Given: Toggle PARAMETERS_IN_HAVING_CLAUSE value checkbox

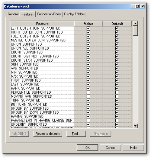Looking at the screenshot, I should tap(88, 120).
